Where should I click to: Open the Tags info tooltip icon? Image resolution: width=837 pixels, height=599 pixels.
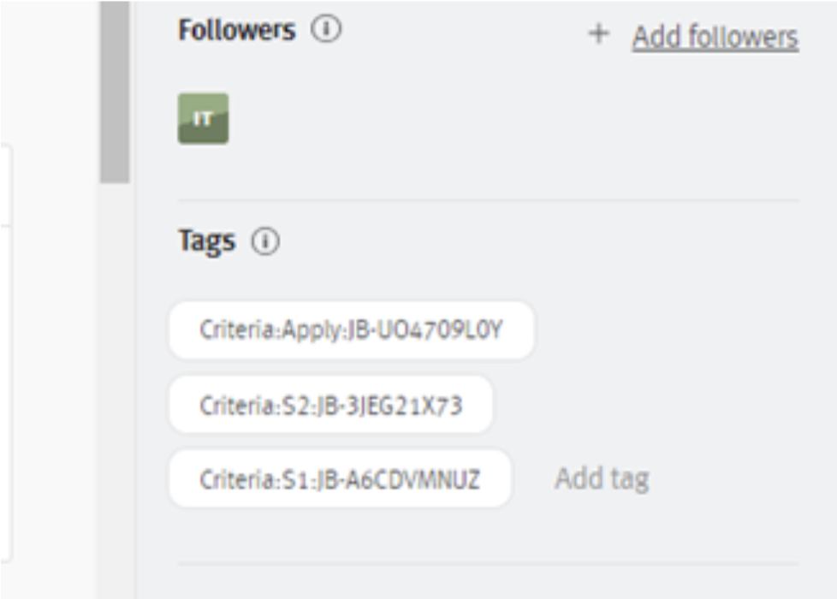point(264,240)
